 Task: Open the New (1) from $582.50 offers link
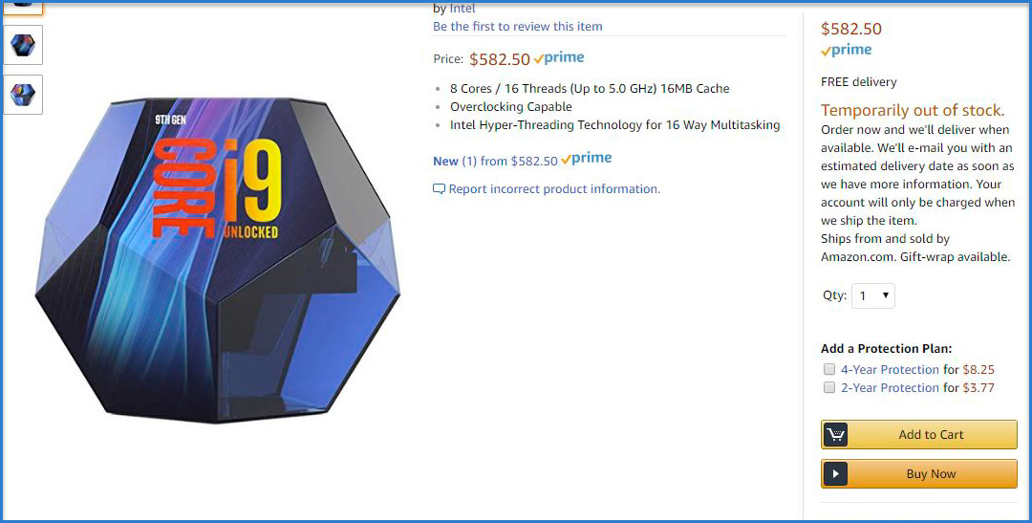click(x=495, y=161)
